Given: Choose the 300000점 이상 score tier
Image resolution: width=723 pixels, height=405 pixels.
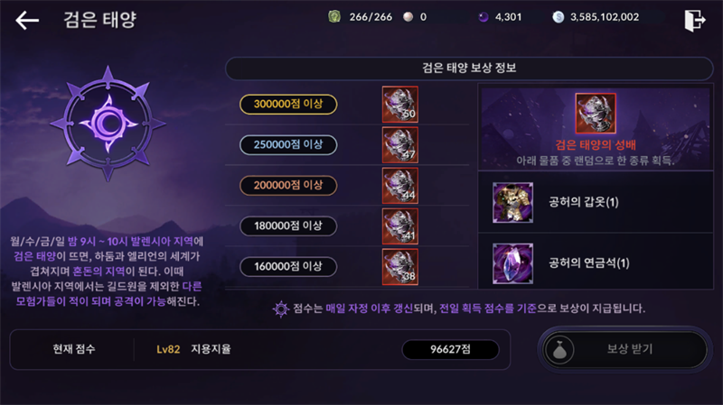Looking at the screenshot, I should coord(288,104).
